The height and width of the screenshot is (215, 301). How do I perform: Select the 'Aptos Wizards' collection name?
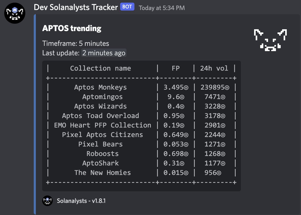[100, 106]
